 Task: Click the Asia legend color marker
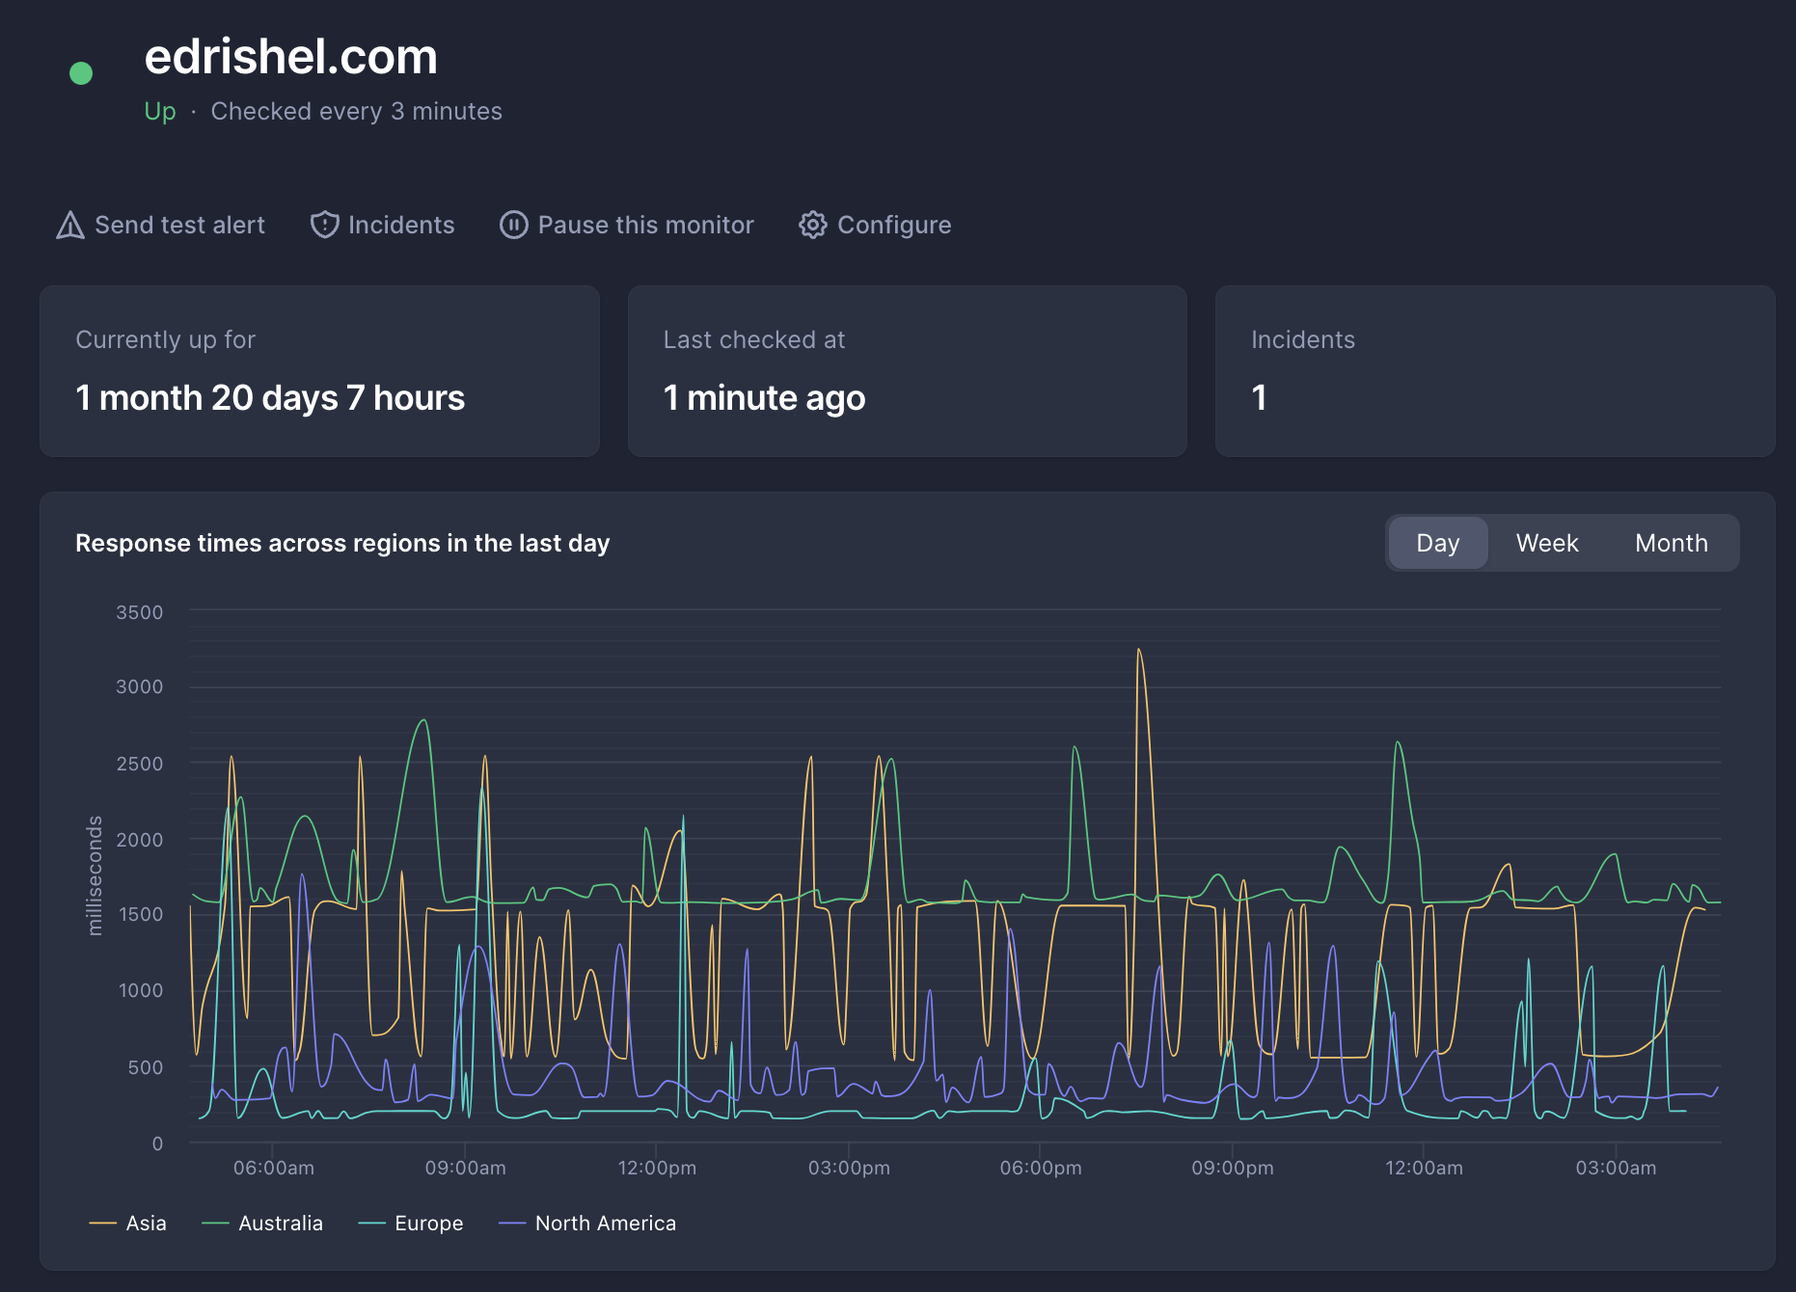(x=102, y=1223)
